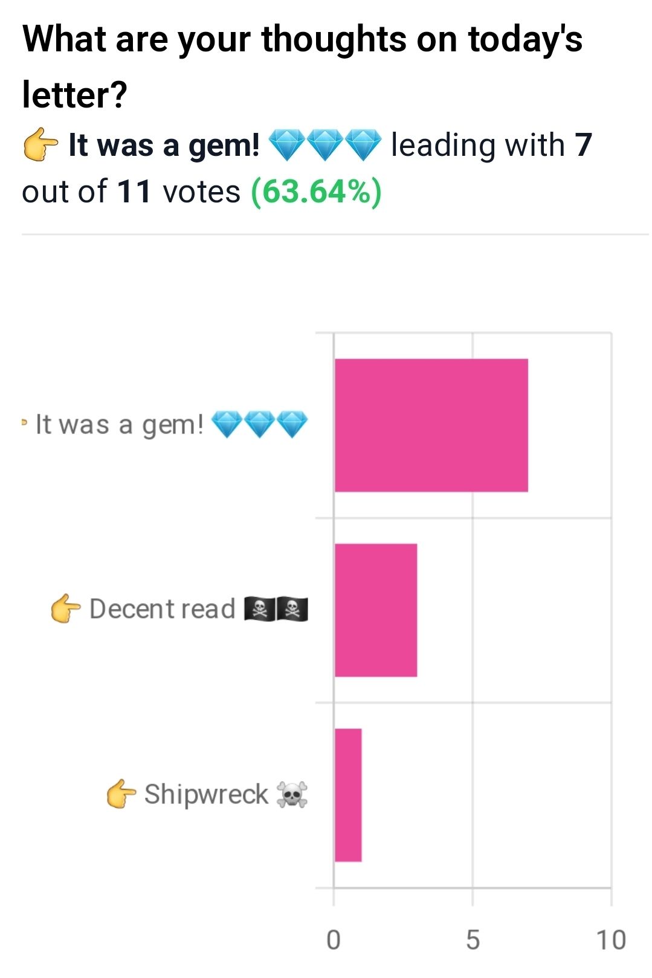Click the 'Decent read' axis label
This screenshot has width=652, height=978.
pos(162,609)
